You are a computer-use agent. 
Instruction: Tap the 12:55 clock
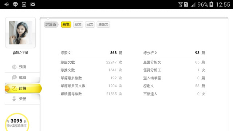[223, 4]
